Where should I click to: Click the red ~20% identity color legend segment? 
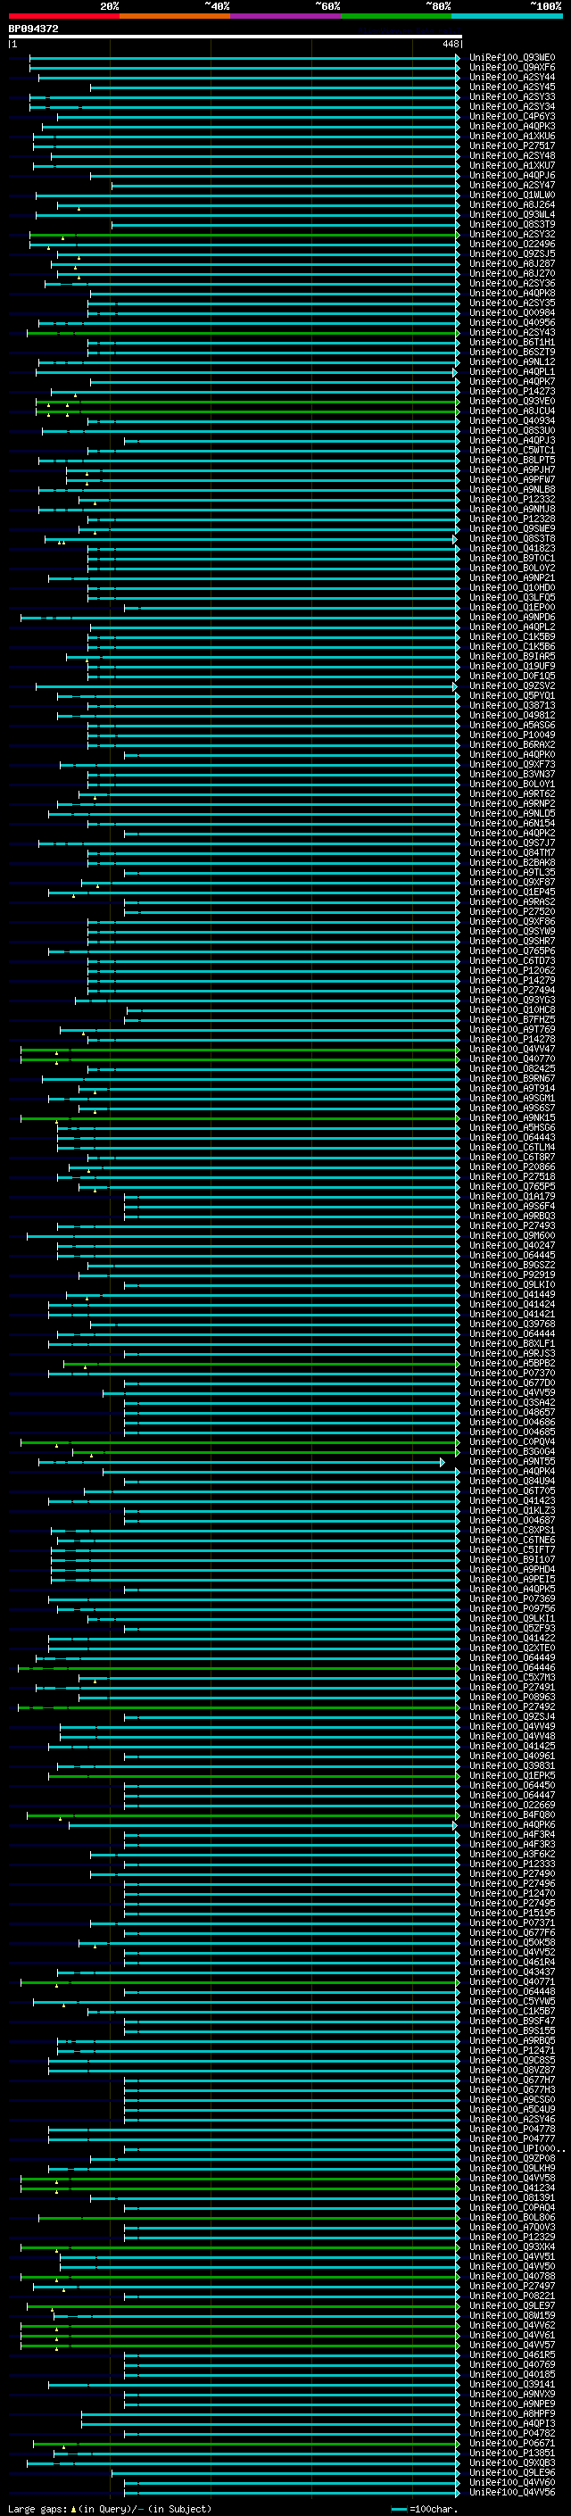63,16
